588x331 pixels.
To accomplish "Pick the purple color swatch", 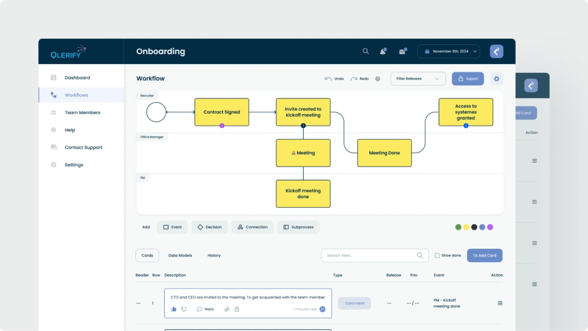I will pos(490,227).
